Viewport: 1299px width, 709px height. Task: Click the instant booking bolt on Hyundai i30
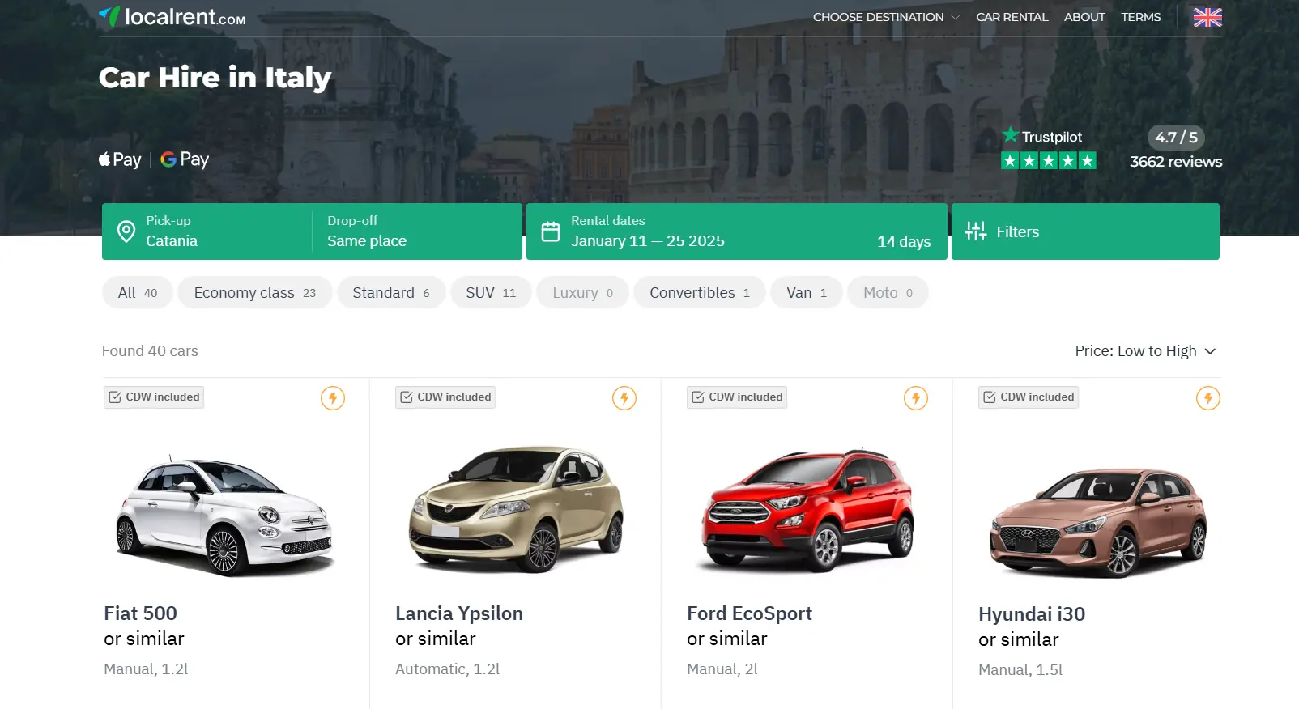click(x=1208, y=397)
